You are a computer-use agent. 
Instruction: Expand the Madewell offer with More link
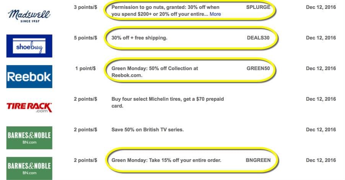pos(215,14)
